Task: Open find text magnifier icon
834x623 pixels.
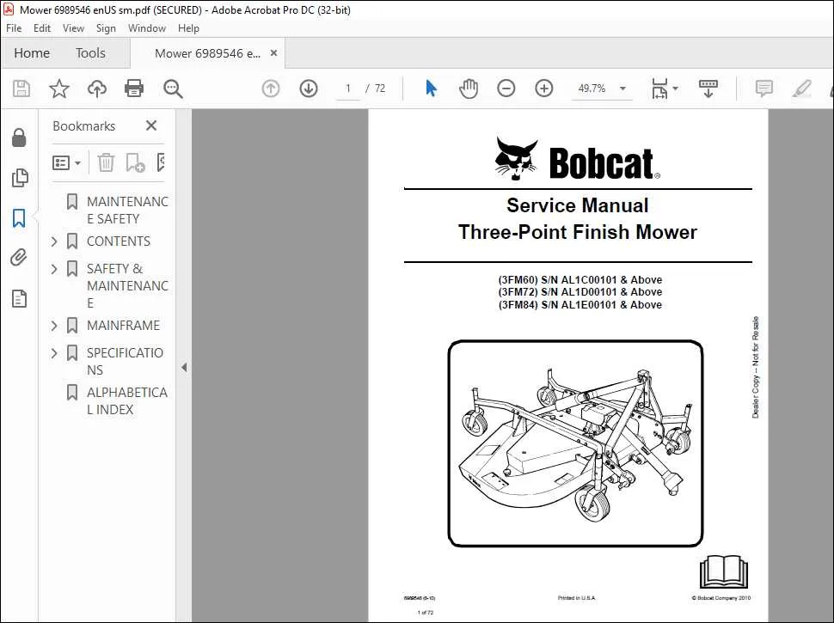Action: tap(173, 89)
